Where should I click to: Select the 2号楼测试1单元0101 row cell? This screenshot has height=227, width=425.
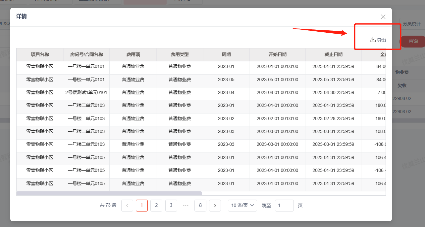(x=86, y=92)
